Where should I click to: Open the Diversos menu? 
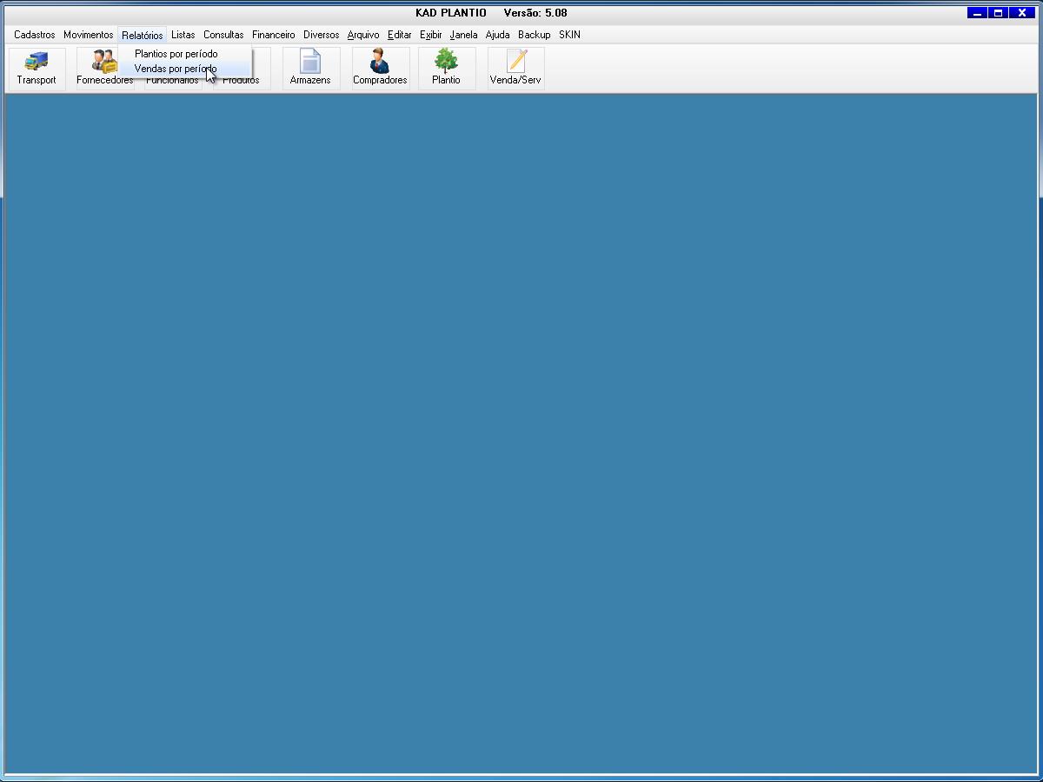pyautogui.click(x=321, y=35)
